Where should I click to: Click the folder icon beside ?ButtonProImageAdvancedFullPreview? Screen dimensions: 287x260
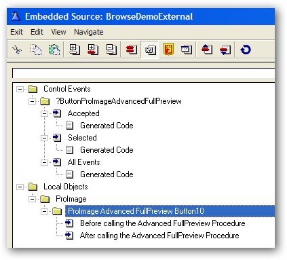click(45, 101)
